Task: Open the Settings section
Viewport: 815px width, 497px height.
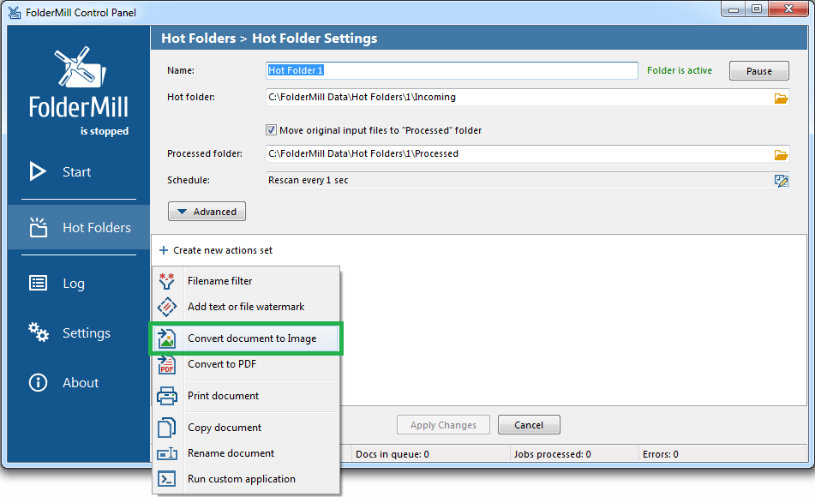Action: 79,332
